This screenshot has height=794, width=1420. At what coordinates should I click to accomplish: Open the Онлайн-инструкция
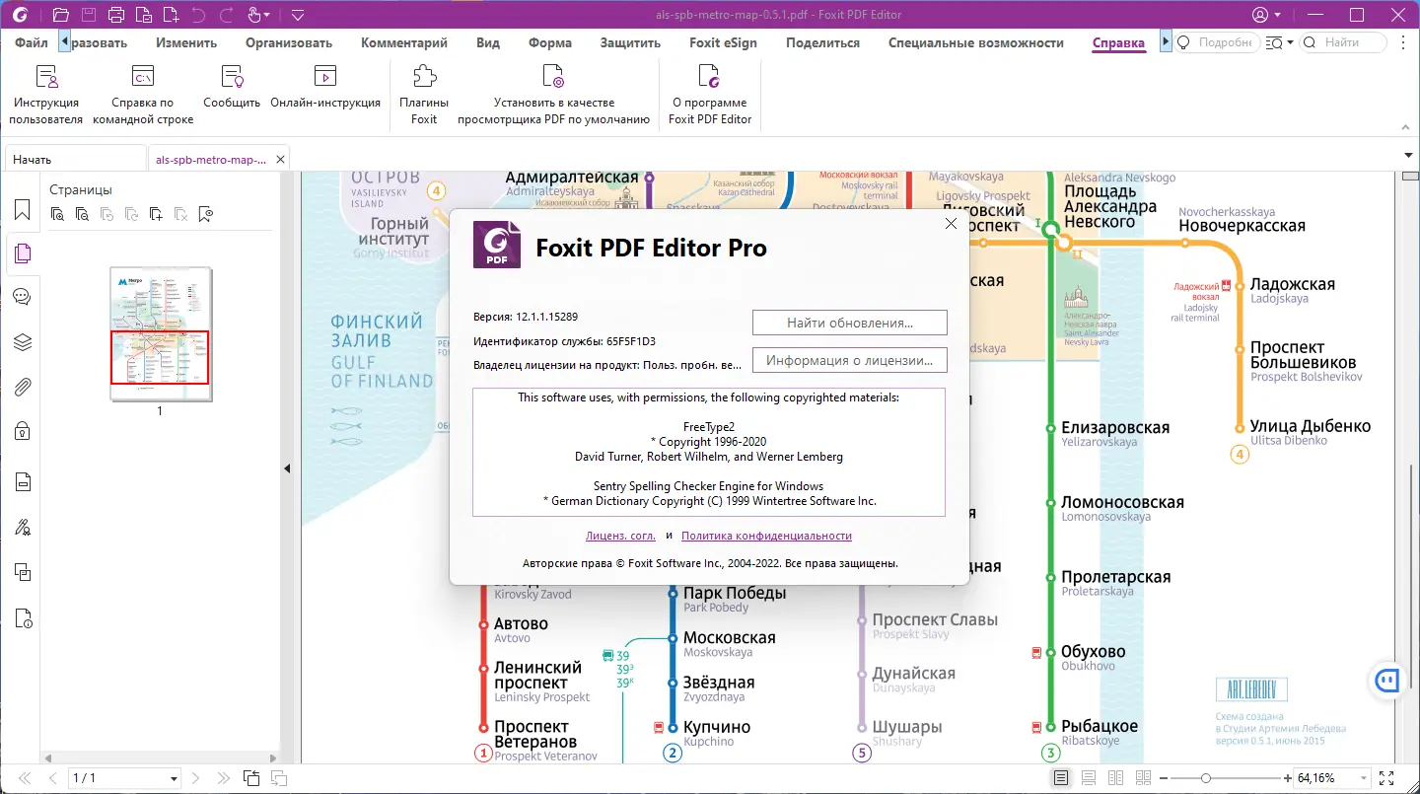coord(325,87)
